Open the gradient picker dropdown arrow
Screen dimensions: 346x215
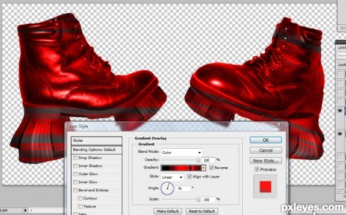204,168
